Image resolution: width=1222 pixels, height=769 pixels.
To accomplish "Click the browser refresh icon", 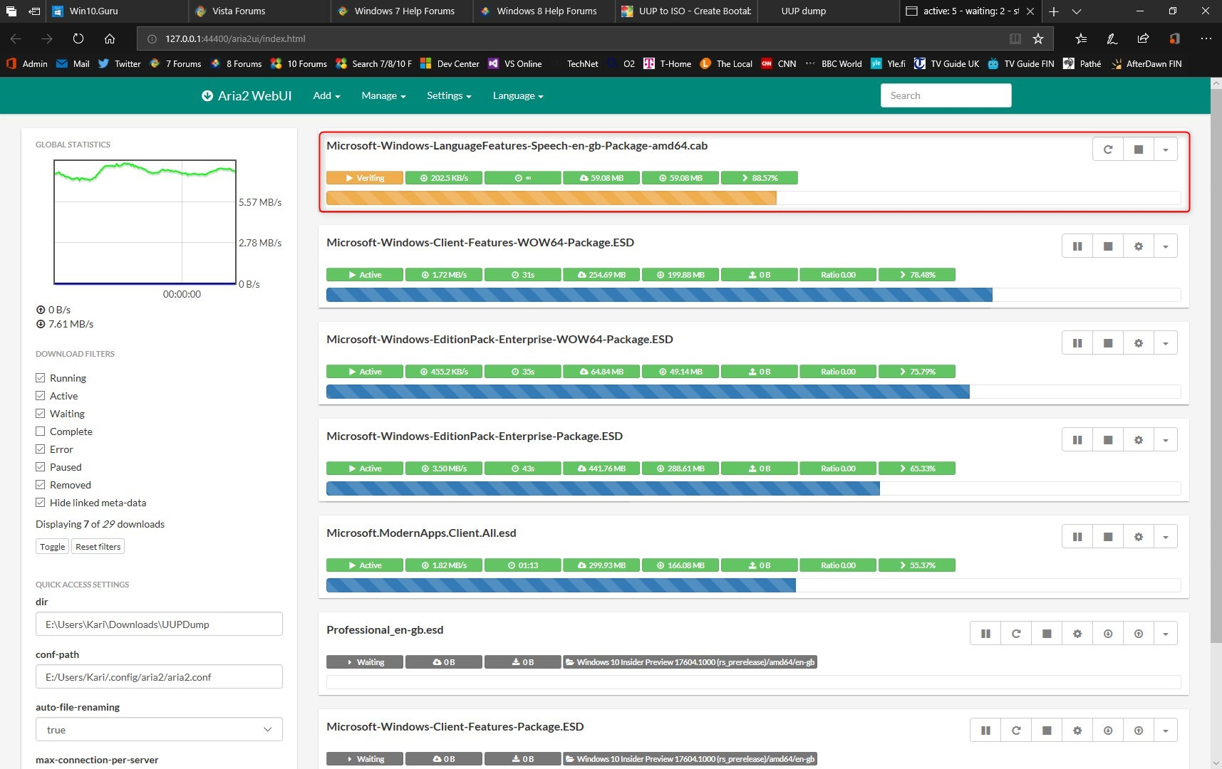I will click(78, 38).
